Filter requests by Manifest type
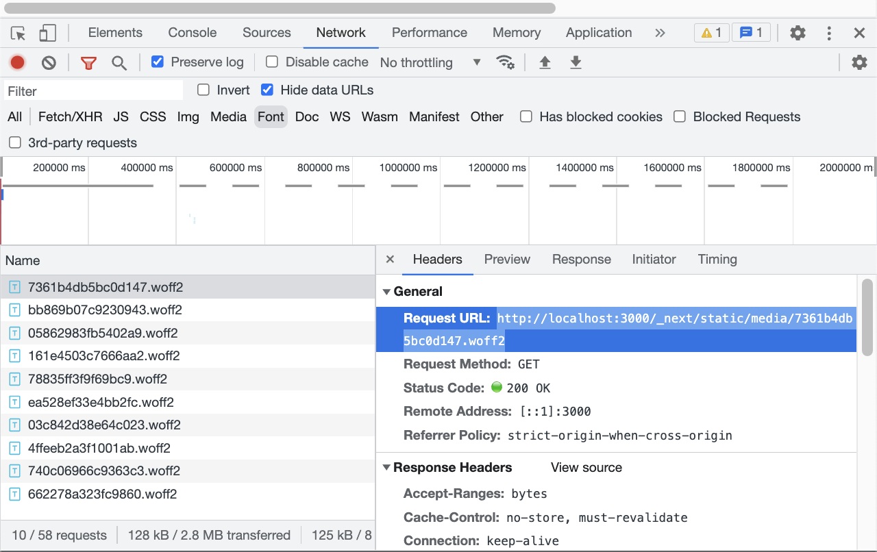 434,117
